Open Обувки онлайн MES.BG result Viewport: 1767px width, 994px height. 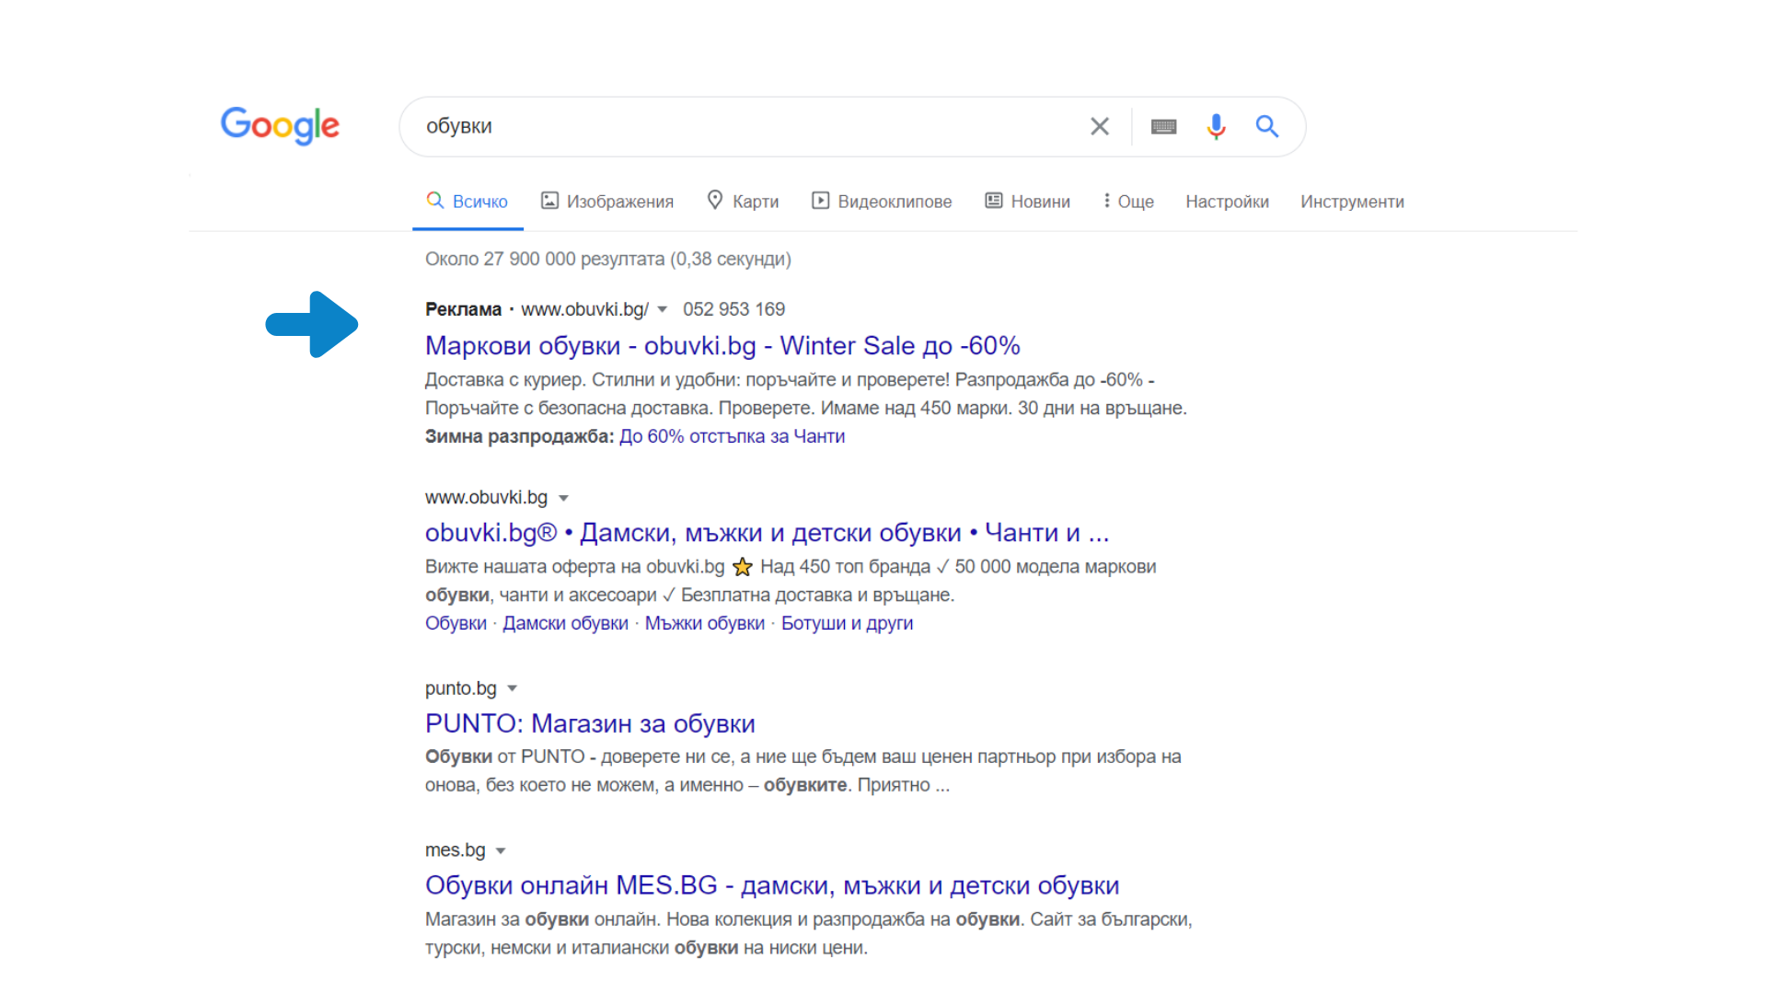(x=772, y=885)
